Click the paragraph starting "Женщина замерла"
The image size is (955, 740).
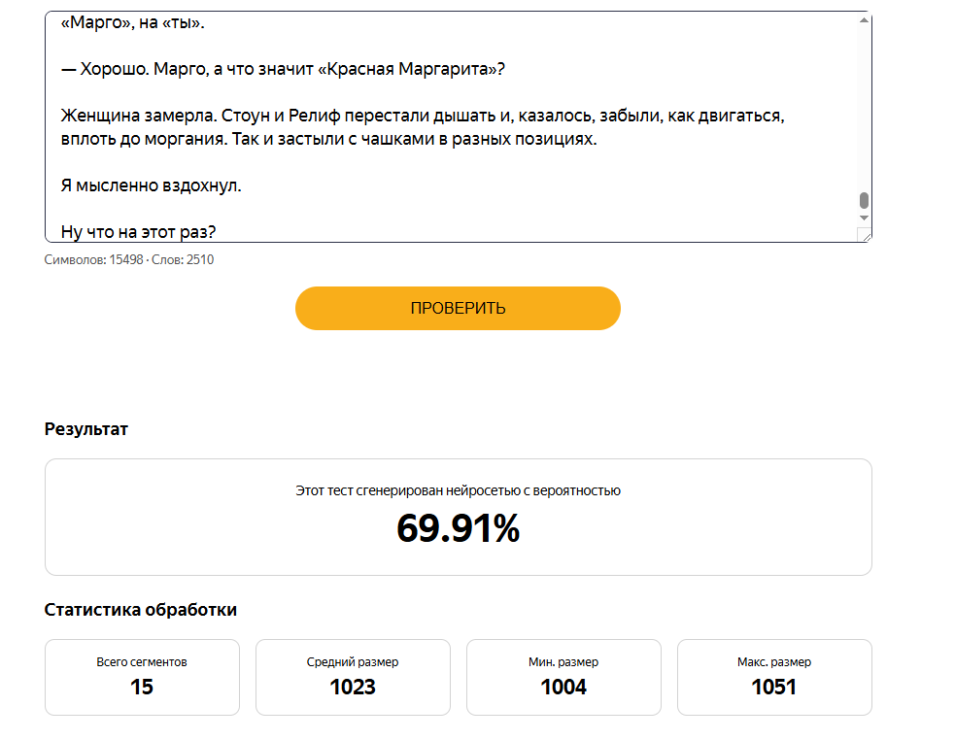(422, 126)
